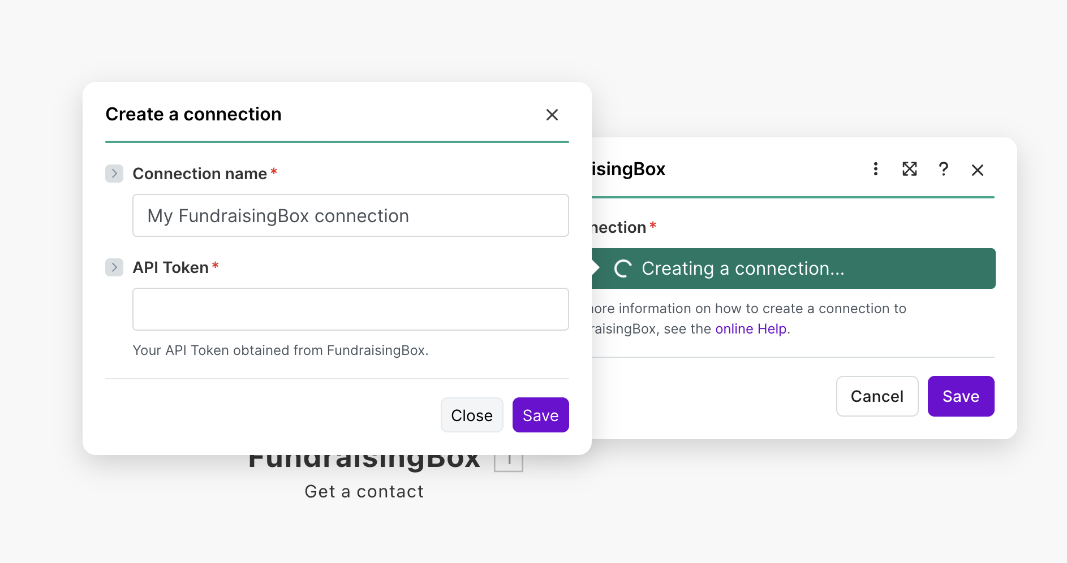The width and height of the screenshot is (1067, 563).
Task: Click the module number badge beside FundraisingBox
Action: [509, 462]
